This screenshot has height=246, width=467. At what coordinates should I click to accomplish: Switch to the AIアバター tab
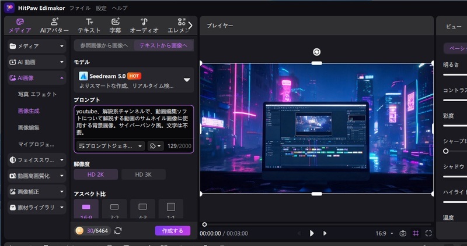point(54,26)
